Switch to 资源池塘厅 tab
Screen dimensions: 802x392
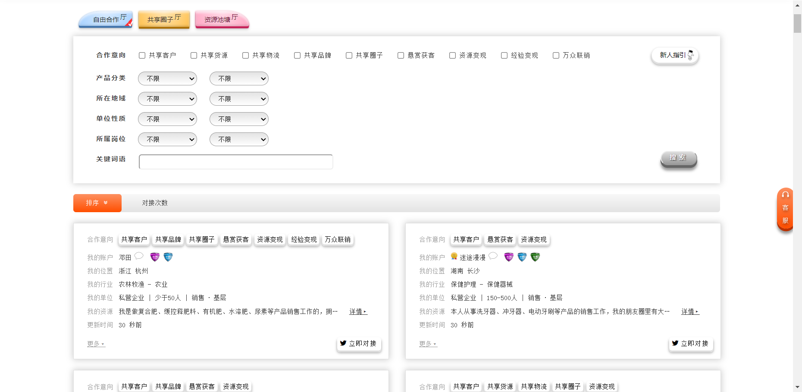pyautogui.click(x=222, y=19)
